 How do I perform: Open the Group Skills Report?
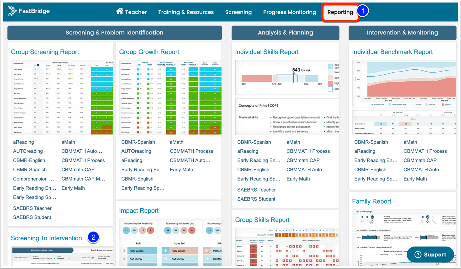pos(262,220)
